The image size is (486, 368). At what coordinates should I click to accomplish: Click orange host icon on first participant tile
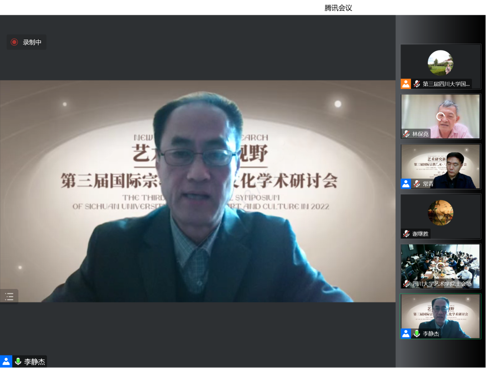(406, 84)
